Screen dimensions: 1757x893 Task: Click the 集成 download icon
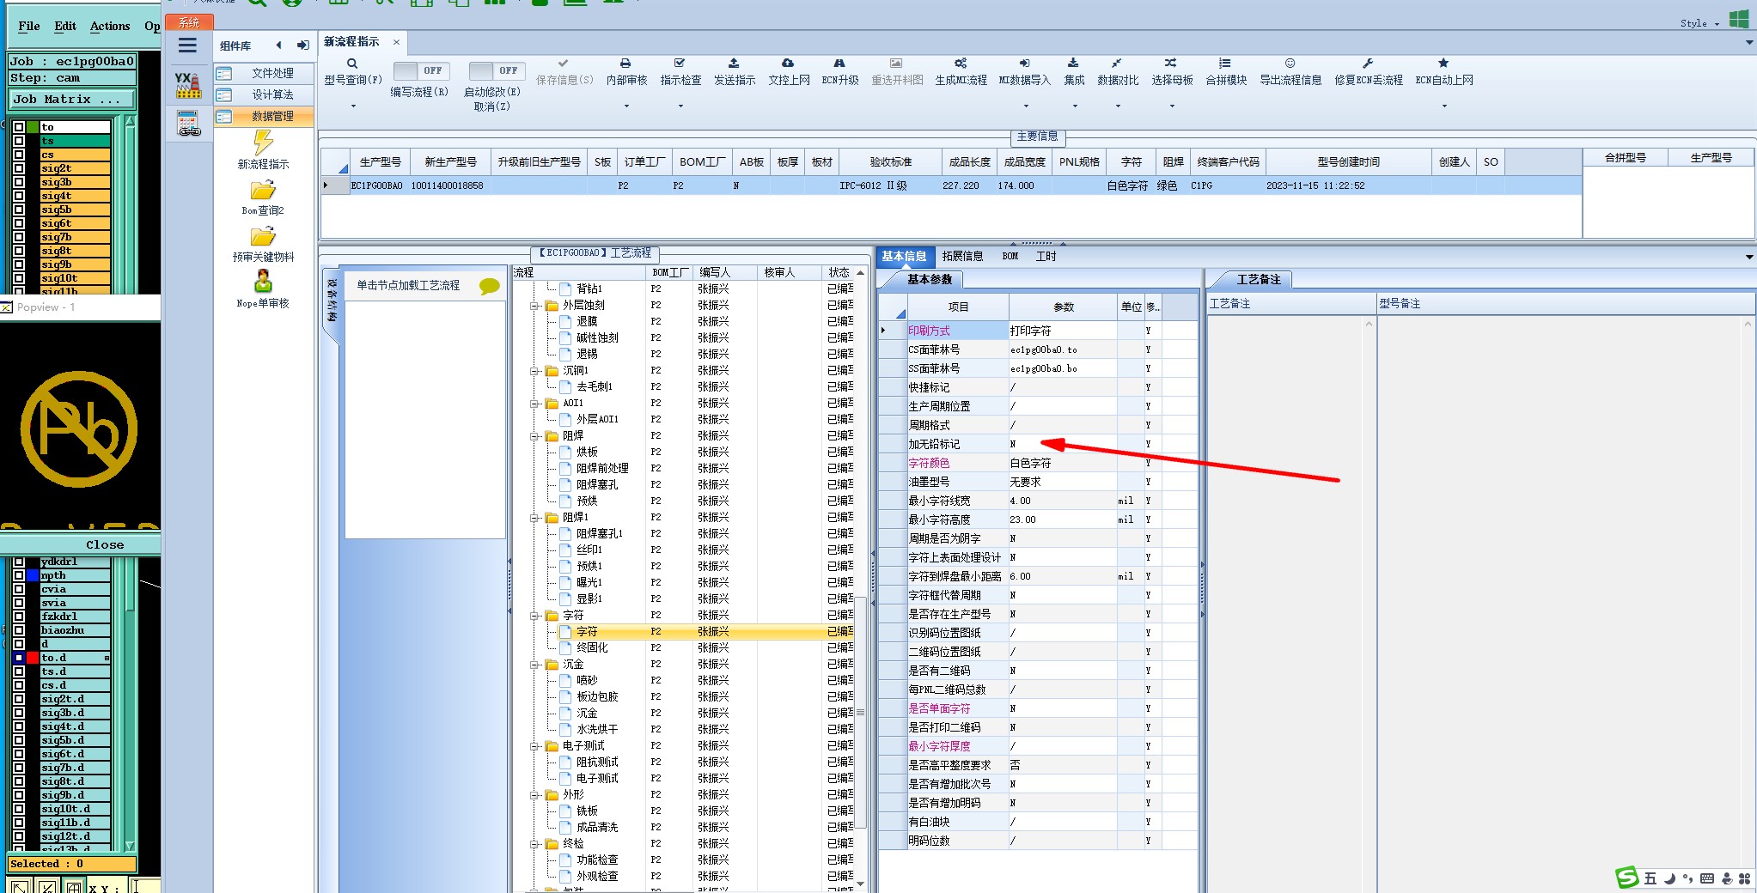click(1073, 64)
